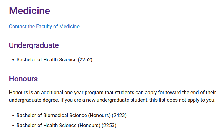
Task: Open the Contact the Faculty of Medicine link
Action: 44,26
